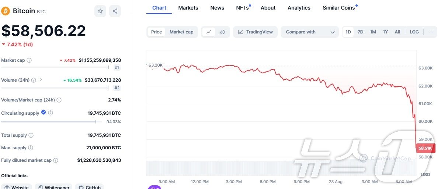Switch to the Analytics tab
Viewport: 441px width, 189px height.
(299, 8)
